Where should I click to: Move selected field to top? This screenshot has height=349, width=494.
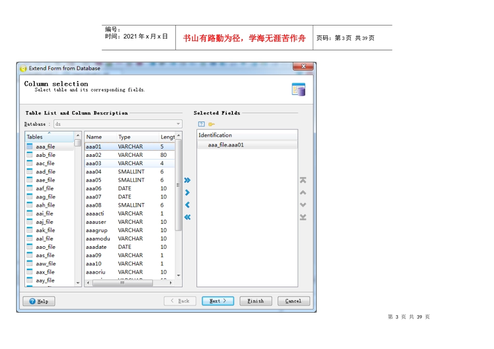[x=303, y=180]
